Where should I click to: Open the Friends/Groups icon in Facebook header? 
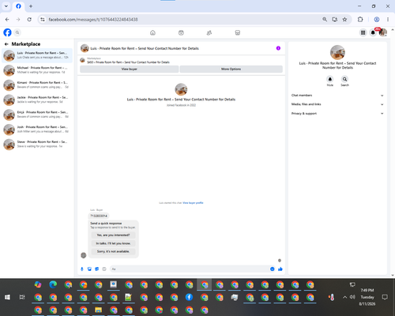209,32
